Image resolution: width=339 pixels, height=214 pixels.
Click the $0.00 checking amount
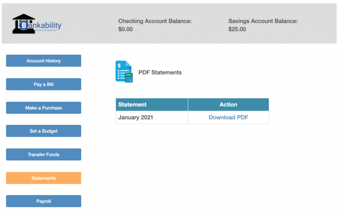click(x=125, y=29)
